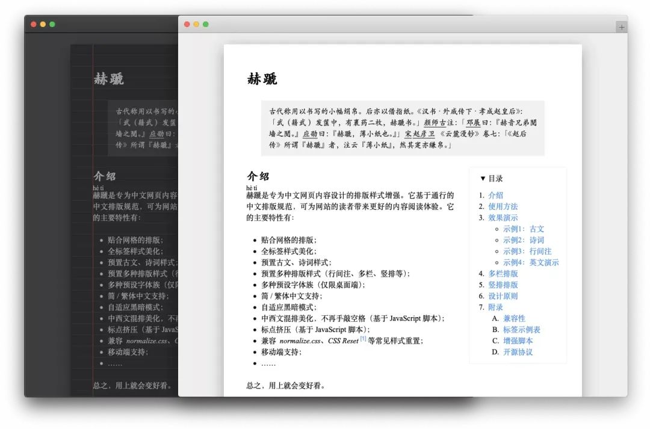Click the underlined name 颜师古 in the light quote
650x429 pixels.
pyautogui.click(x=435, y=123)
